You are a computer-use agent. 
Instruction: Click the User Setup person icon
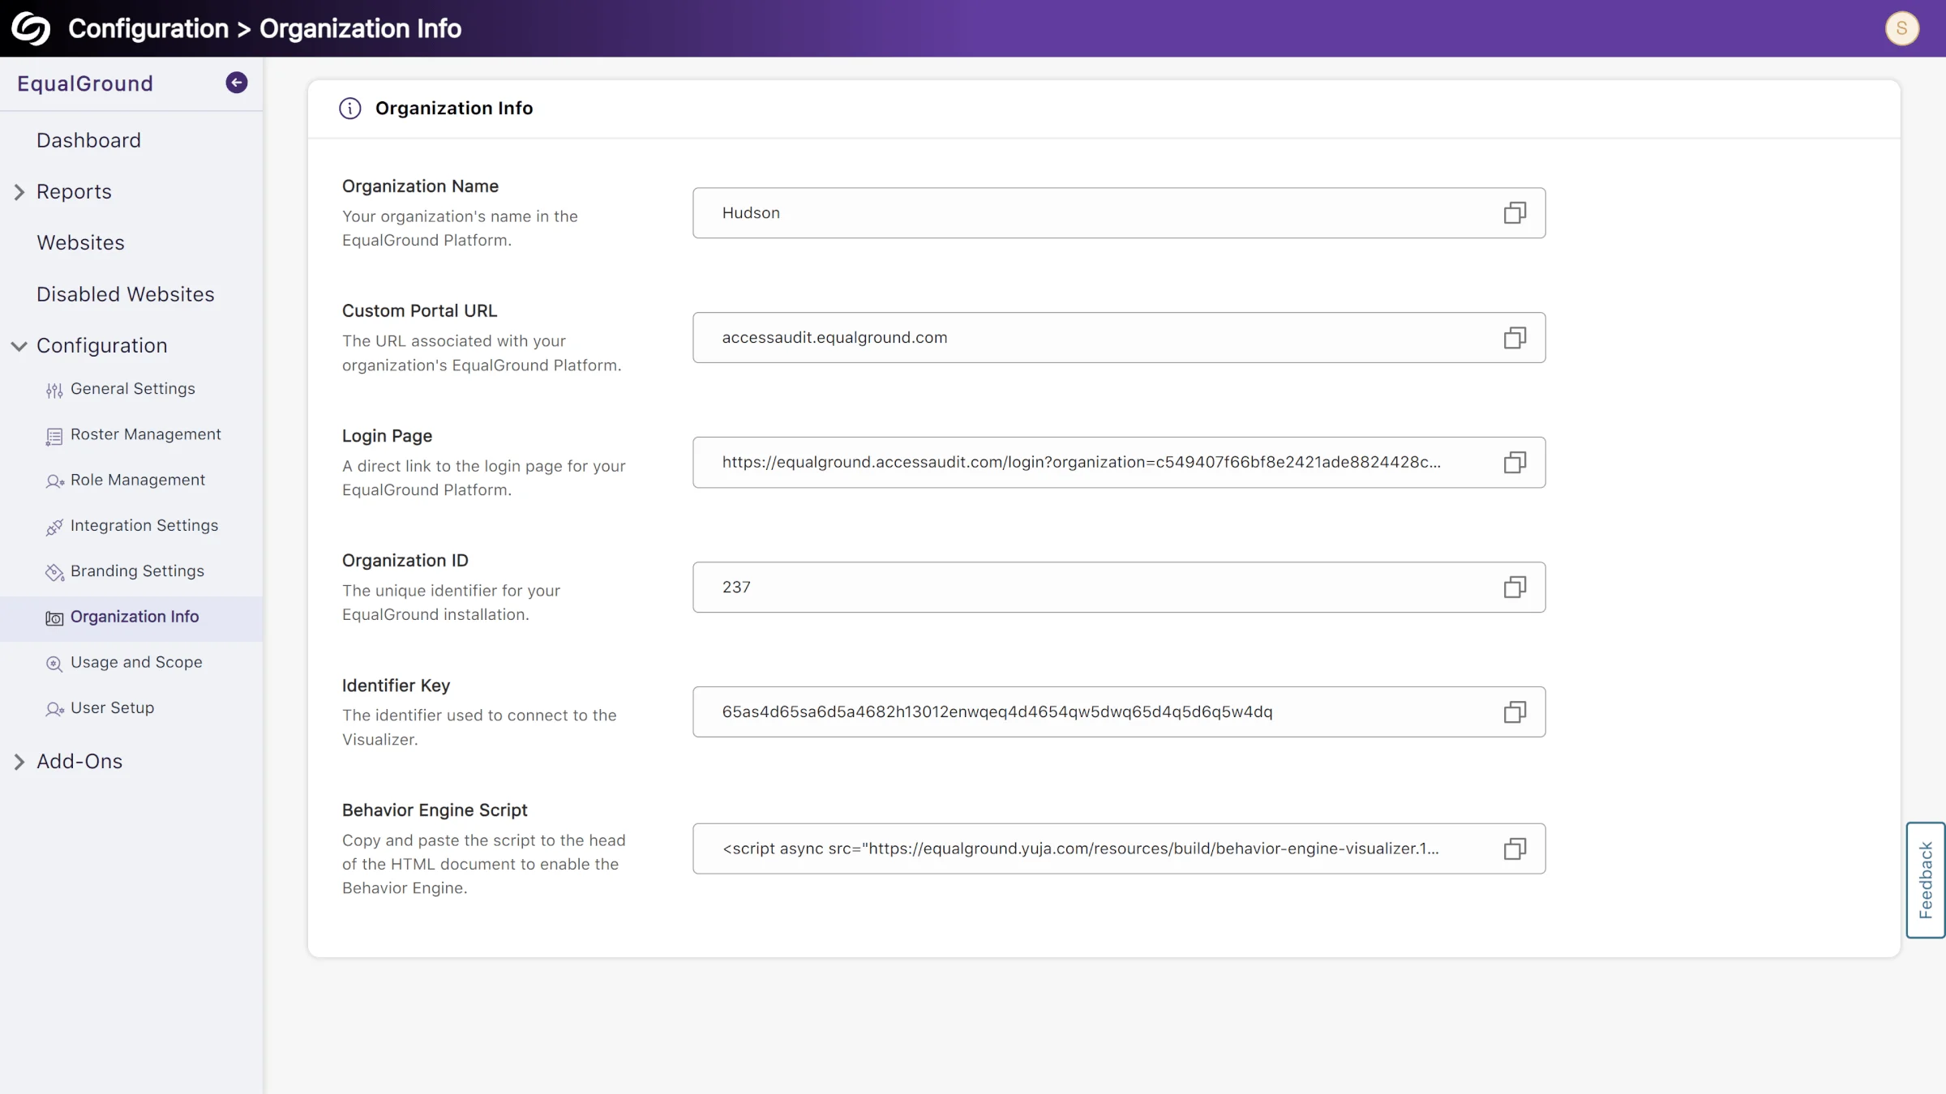tap(54, 709)
